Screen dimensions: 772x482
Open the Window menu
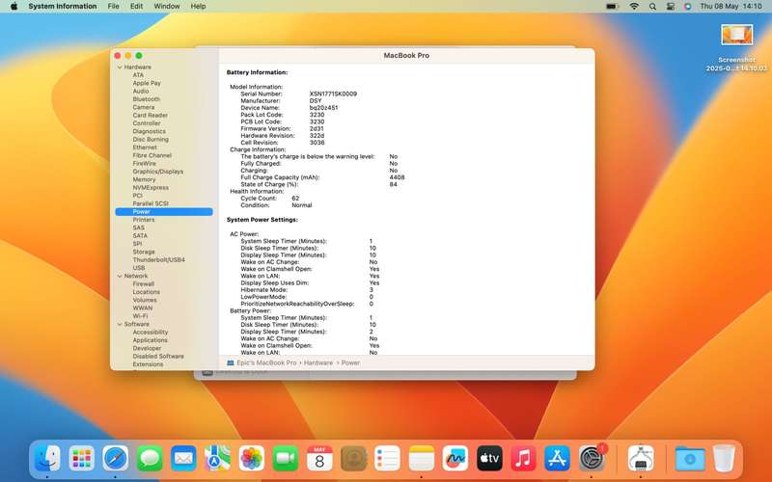[x=167, y=7]
